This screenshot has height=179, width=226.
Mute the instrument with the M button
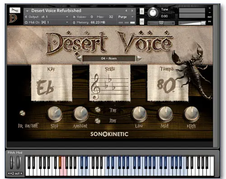142,22
